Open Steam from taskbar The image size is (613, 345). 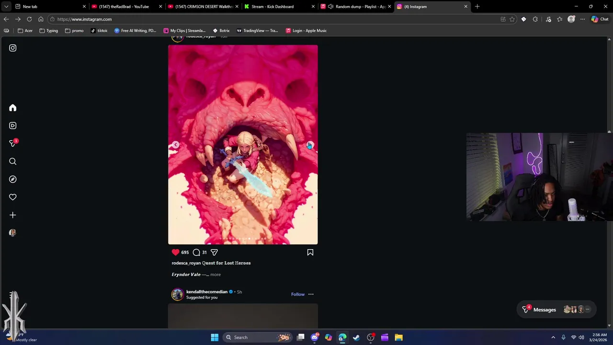pyautogui.click(x=356, y=337)
